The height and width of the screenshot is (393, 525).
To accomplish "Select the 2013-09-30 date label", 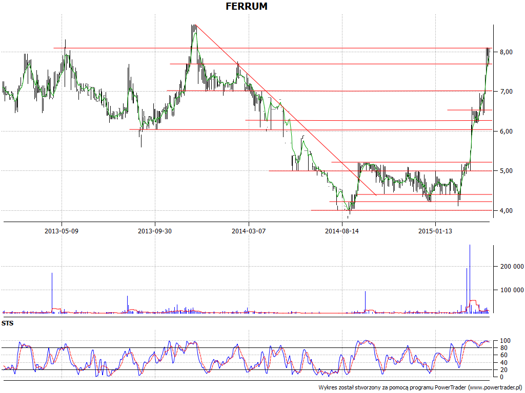I will tap(155, 231).
